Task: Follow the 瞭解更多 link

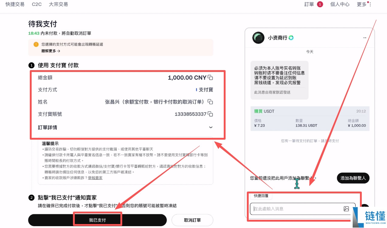Action: [x=51, y=51]
